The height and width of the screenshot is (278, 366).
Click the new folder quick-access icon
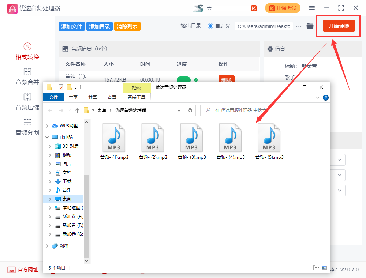(69, 87)
